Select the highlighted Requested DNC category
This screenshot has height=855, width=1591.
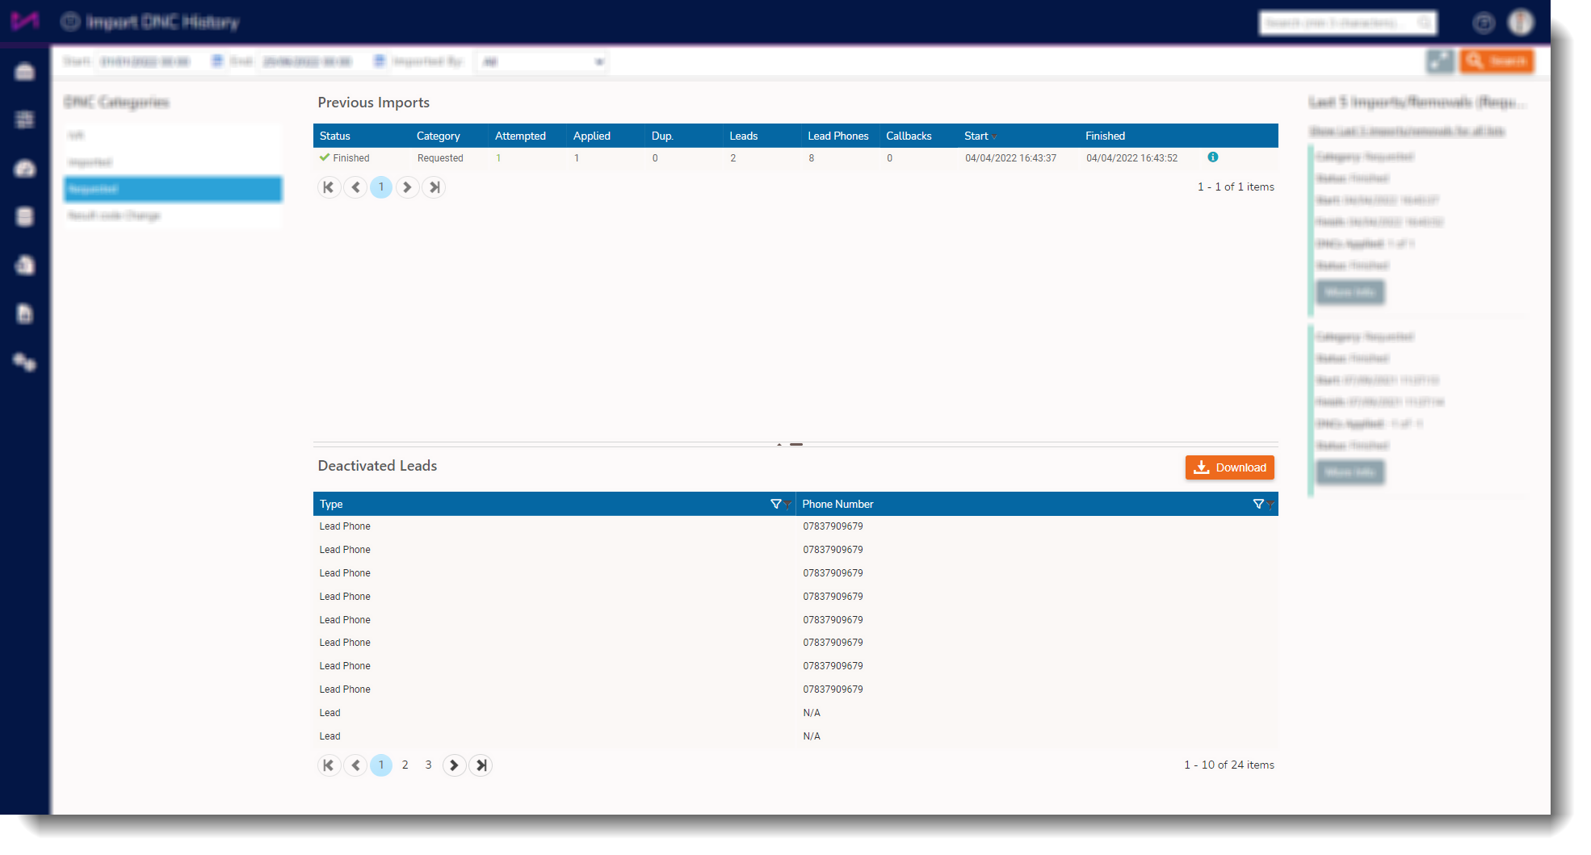(173, 189)
